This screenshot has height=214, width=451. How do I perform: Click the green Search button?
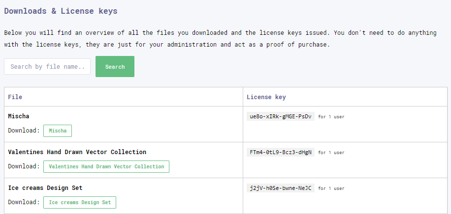pyautogui.click(x=115, y=67)
